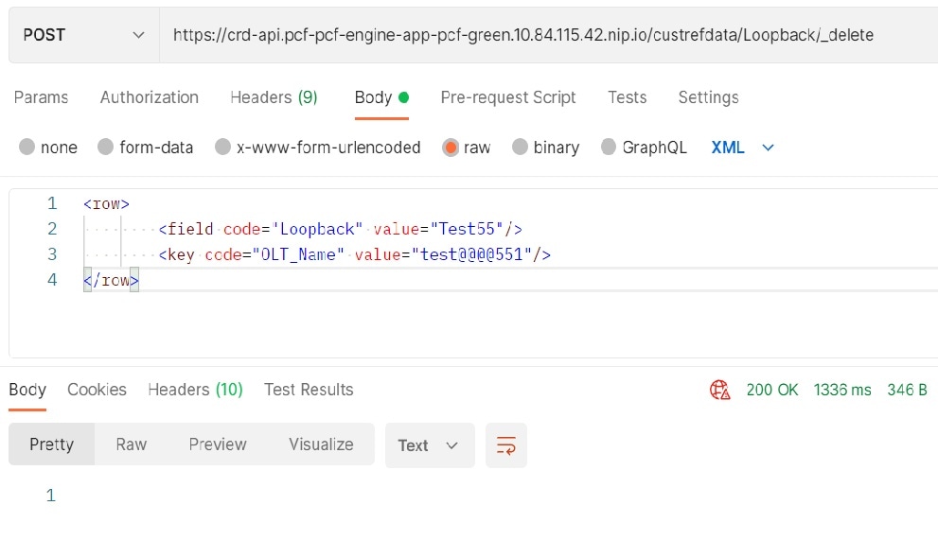Open the request Settings tab
This screenshot has height=540, width=938.
[x=708, y=97]
